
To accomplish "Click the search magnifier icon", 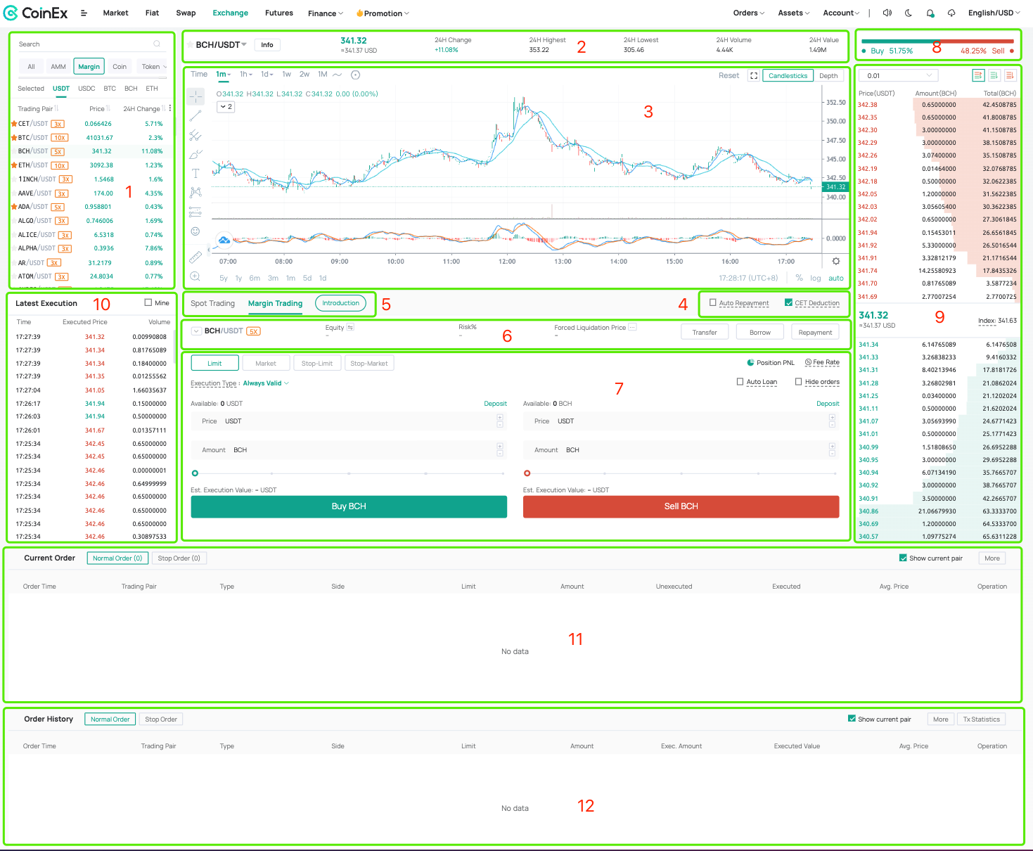I will click(157, 44).
